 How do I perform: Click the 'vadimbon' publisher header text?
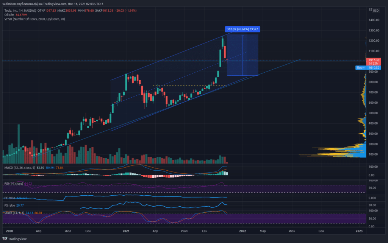pos(11,3)
